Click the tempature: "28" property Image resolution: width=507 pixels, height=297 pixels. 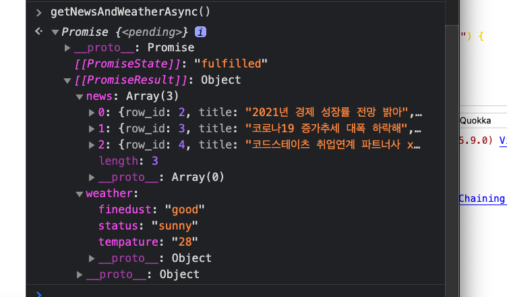(148, 242)
